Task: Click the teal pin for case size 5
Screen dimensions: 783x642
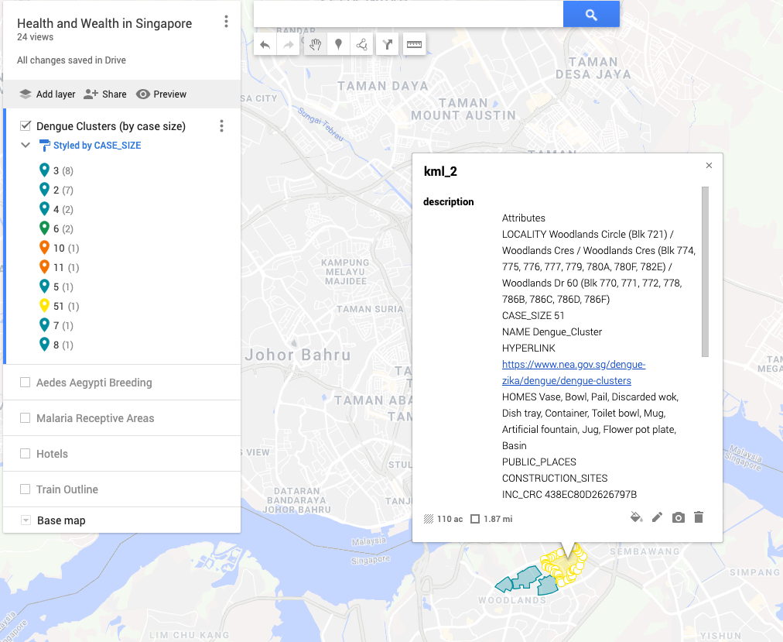Action: (x=44, y=287)
